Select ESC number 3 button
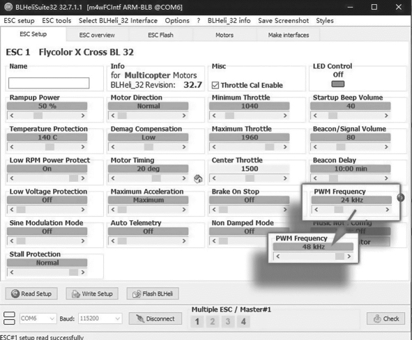Screen dimensions: 412x340 tap(228, 321)
